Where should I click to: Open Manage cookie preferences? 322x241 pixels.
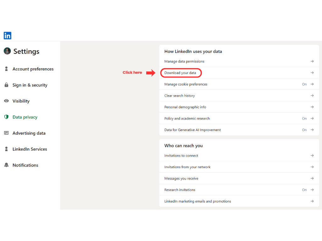[239, 84]
